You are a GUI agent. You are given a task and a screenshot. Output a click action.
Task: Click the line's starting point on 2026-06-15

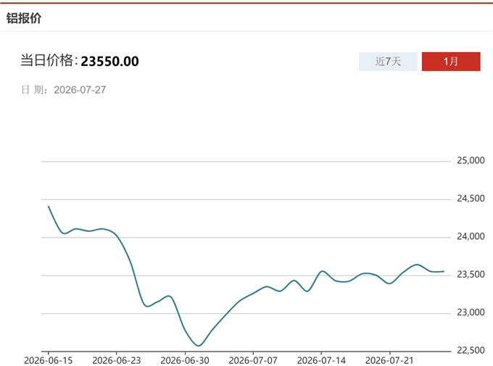[49, 207]
